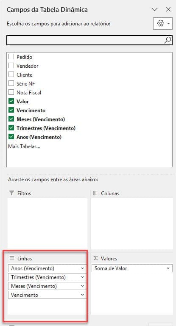
Task: Click the Linhas area icon
Action: coord(12,258)
